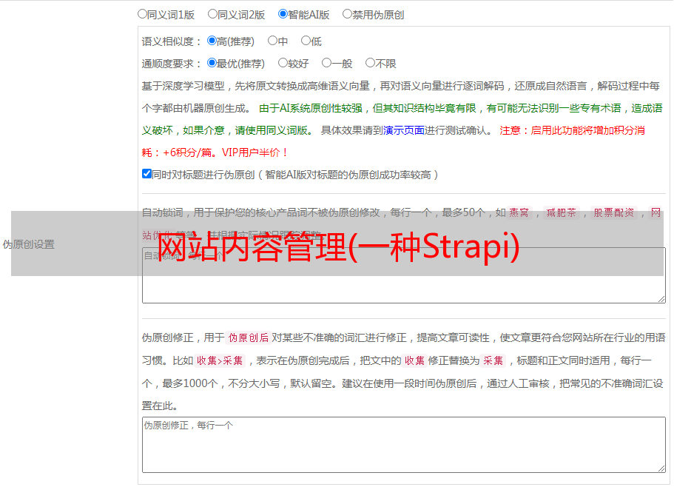Choose 最优(推荐) for 通顺度要求
The height and width of the screenshot is (487, 674).
pos(212,63)
